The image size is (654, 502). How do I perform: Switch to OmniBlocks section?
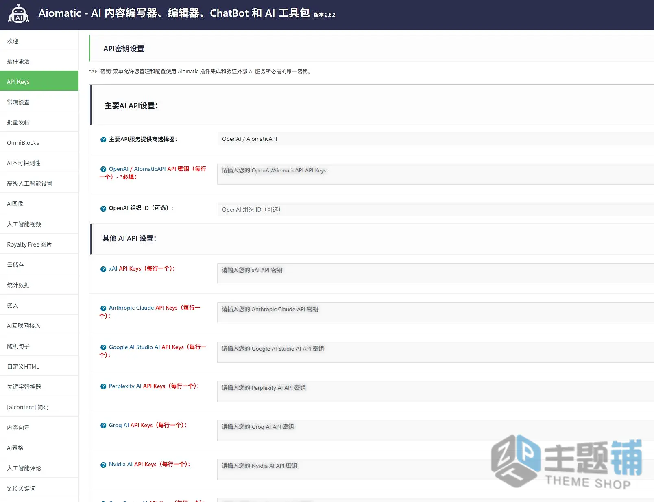(x=39, y=142)
